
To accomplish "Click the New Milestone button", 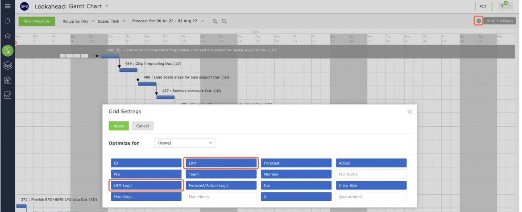I will pos(37,21).
